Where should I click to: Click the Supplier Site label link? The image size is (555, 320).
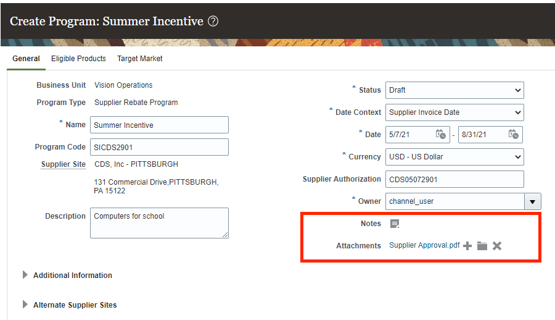coord(64,165)
